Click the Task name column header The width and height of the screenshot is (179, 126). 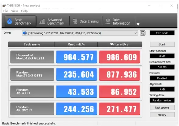(32, 44)
